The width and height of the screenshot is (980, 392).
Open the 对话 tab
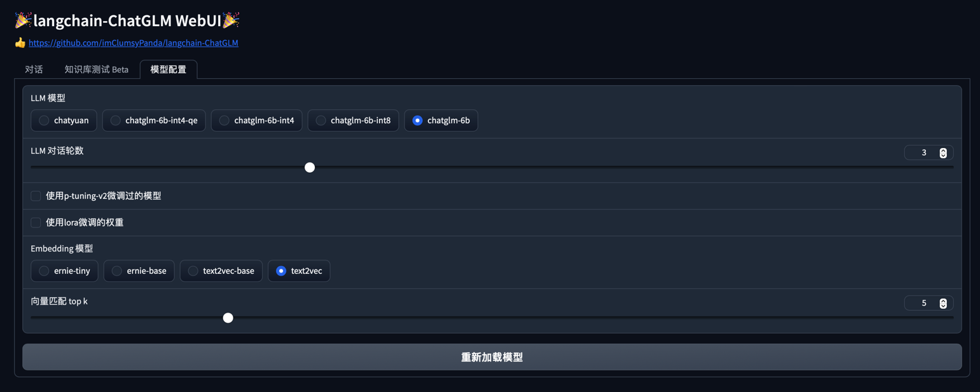tap(34, 69)
